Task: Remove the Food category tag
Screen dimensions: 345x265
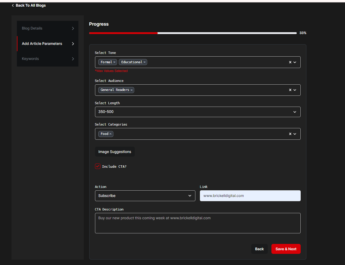Action: coord(110,134)
